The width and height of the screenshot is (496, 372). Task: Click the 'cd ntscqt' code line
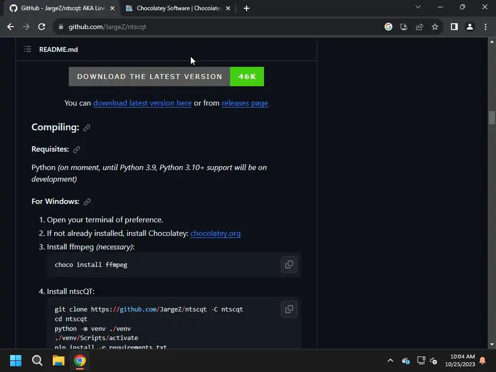(x=71, y=319)
